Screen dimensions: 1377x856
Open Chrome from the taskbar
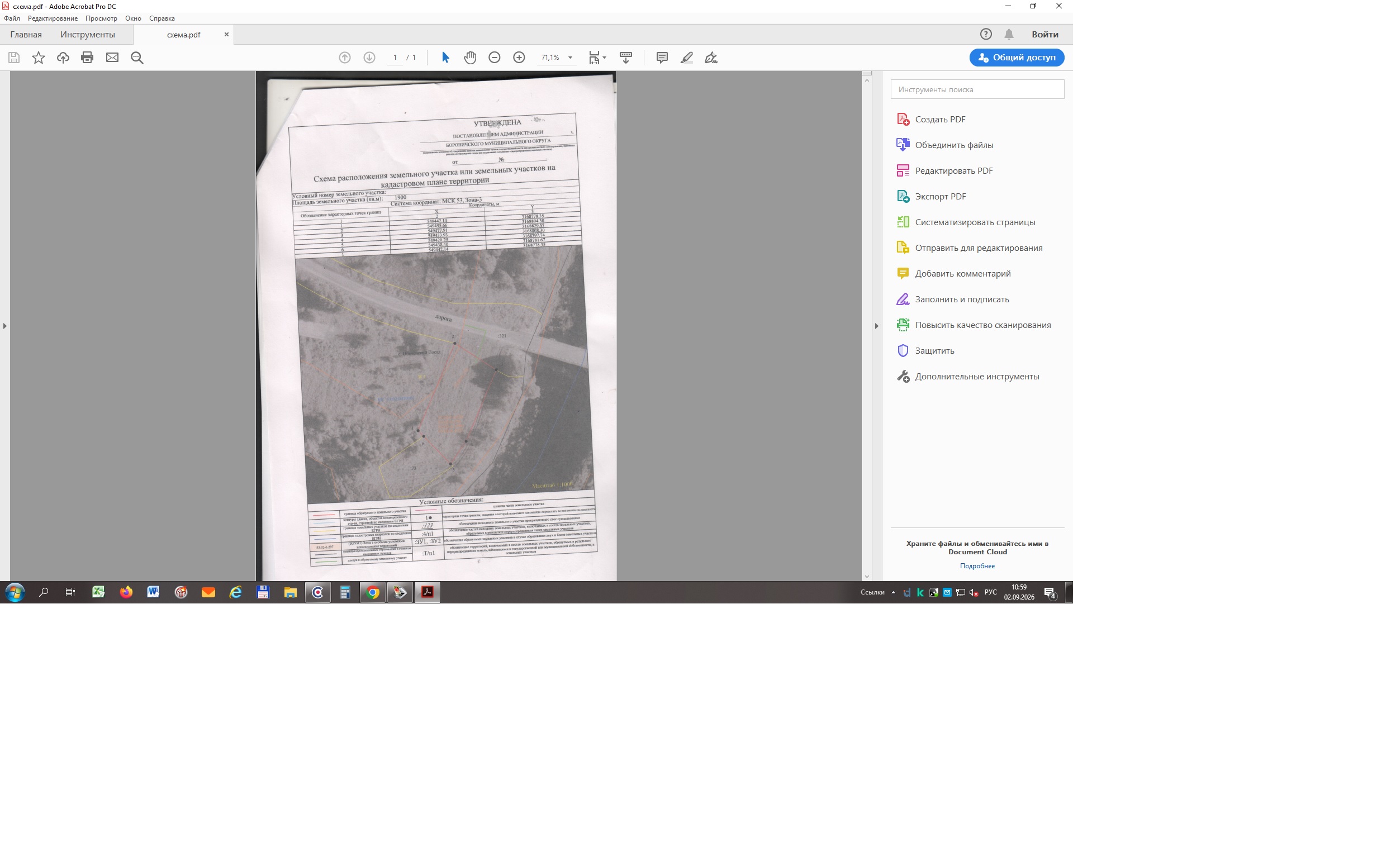tap(373, 593)
